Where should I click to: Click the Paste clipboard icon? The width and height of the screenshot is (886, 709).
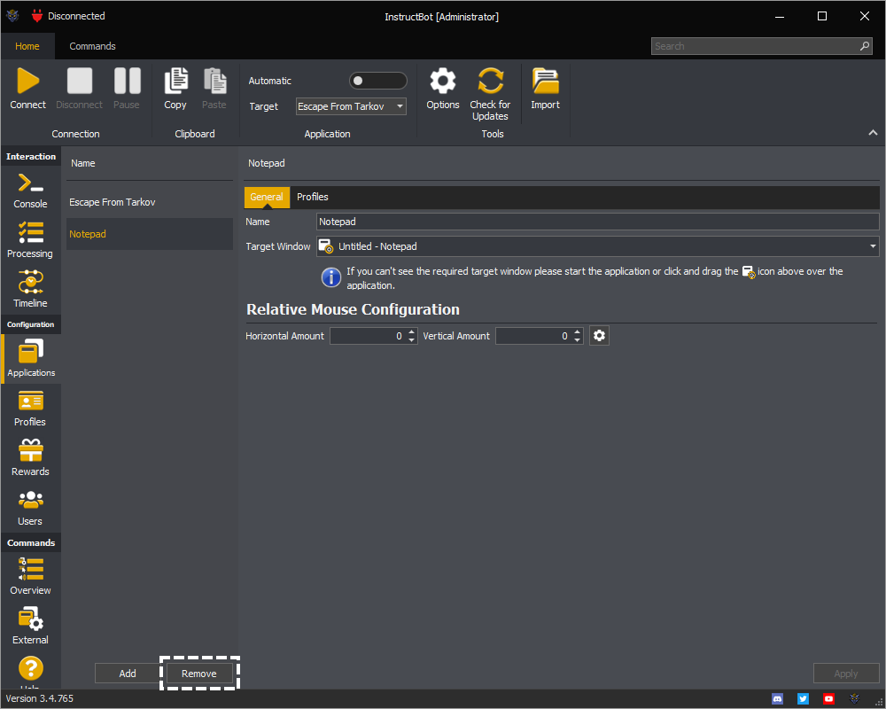tap(214, 81)
